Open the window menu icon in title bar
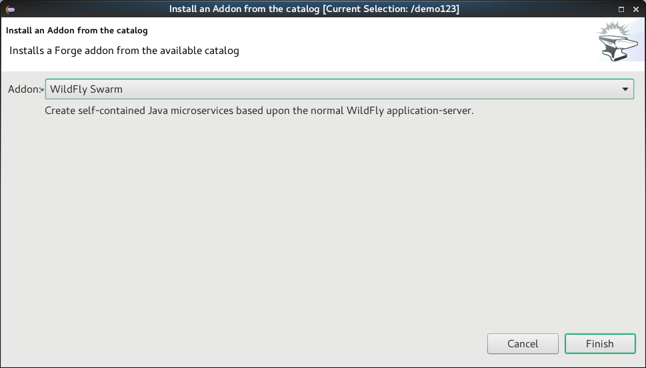 click(10, 9)
